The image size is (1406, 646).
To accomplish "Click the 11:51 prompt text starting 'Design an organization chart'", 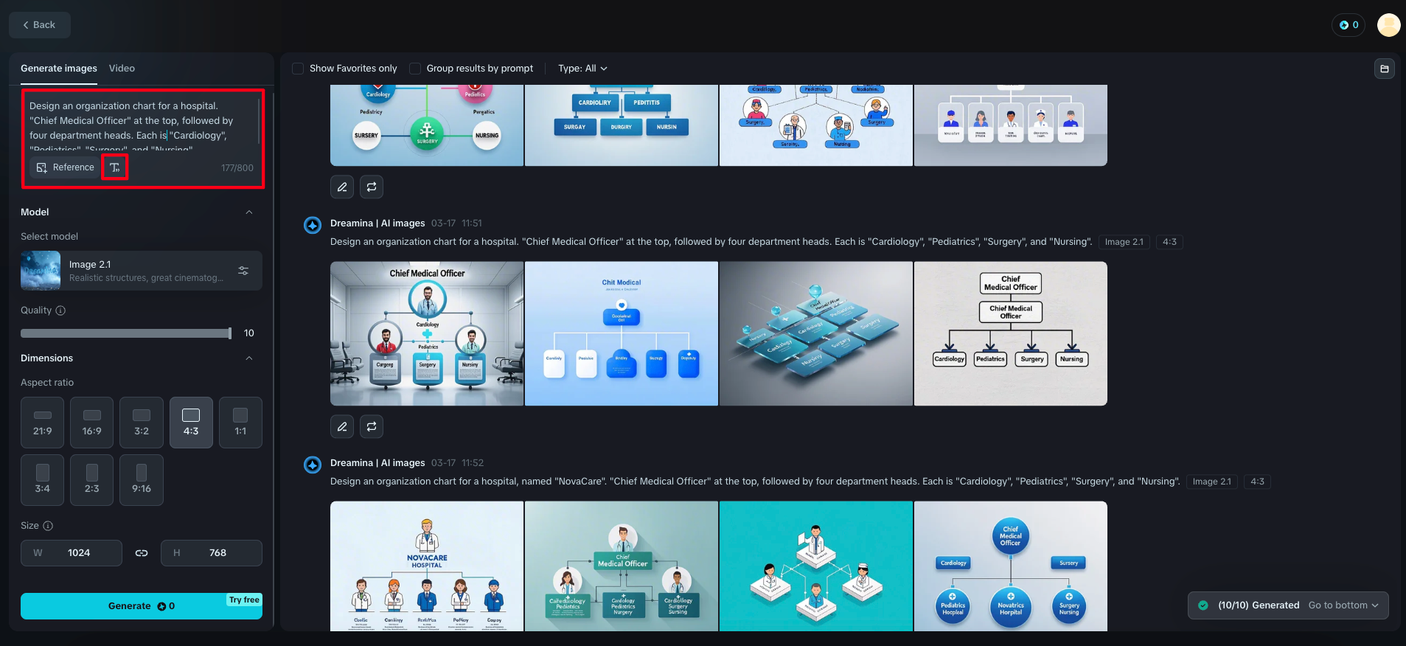I will pyautogui.click(x=711, y=242).
